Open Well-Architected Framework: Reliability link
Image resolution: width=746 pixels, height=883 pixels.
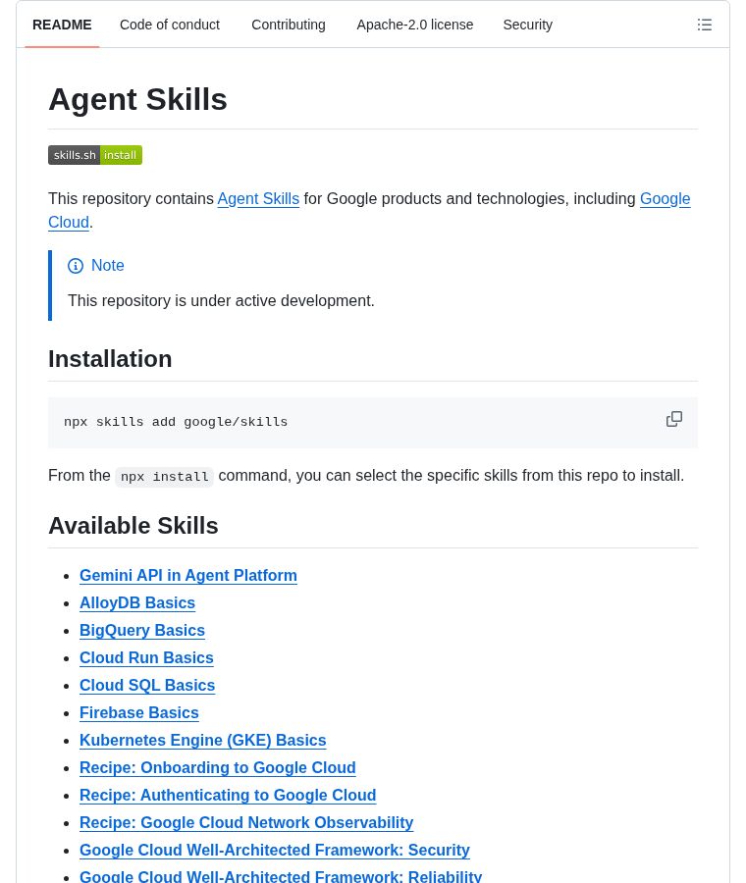tap(281, 877)
